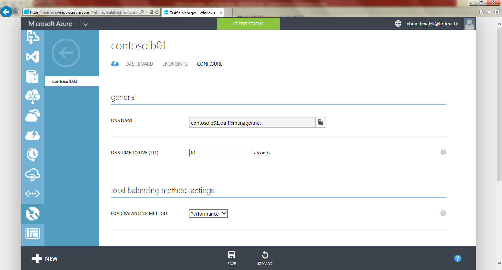Close the Traffic Manager browser tab
This screenshot has height=270, width=502.
[x=221, y=13]
